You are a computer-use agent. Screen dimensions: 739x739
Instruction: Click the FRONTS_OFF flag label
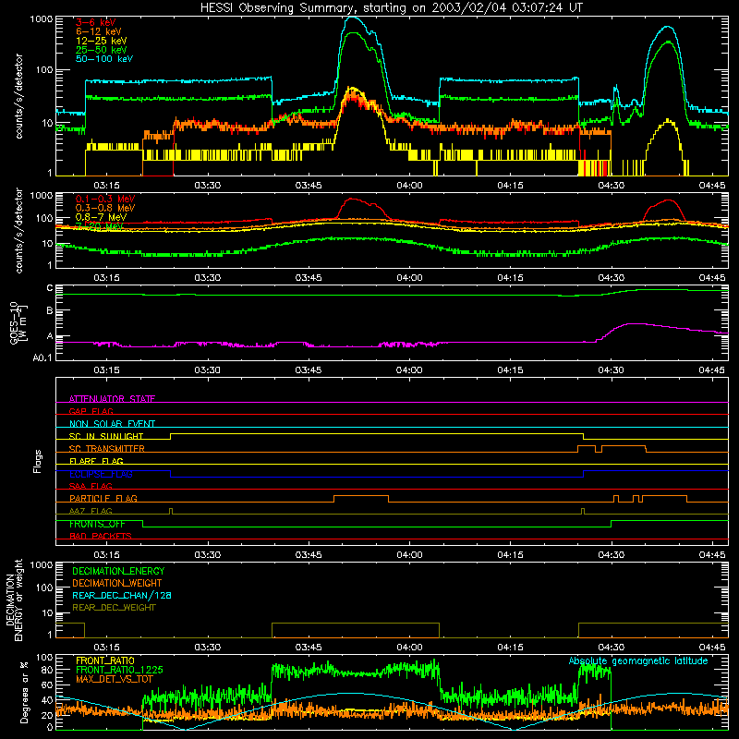click(x=97, y=524)
